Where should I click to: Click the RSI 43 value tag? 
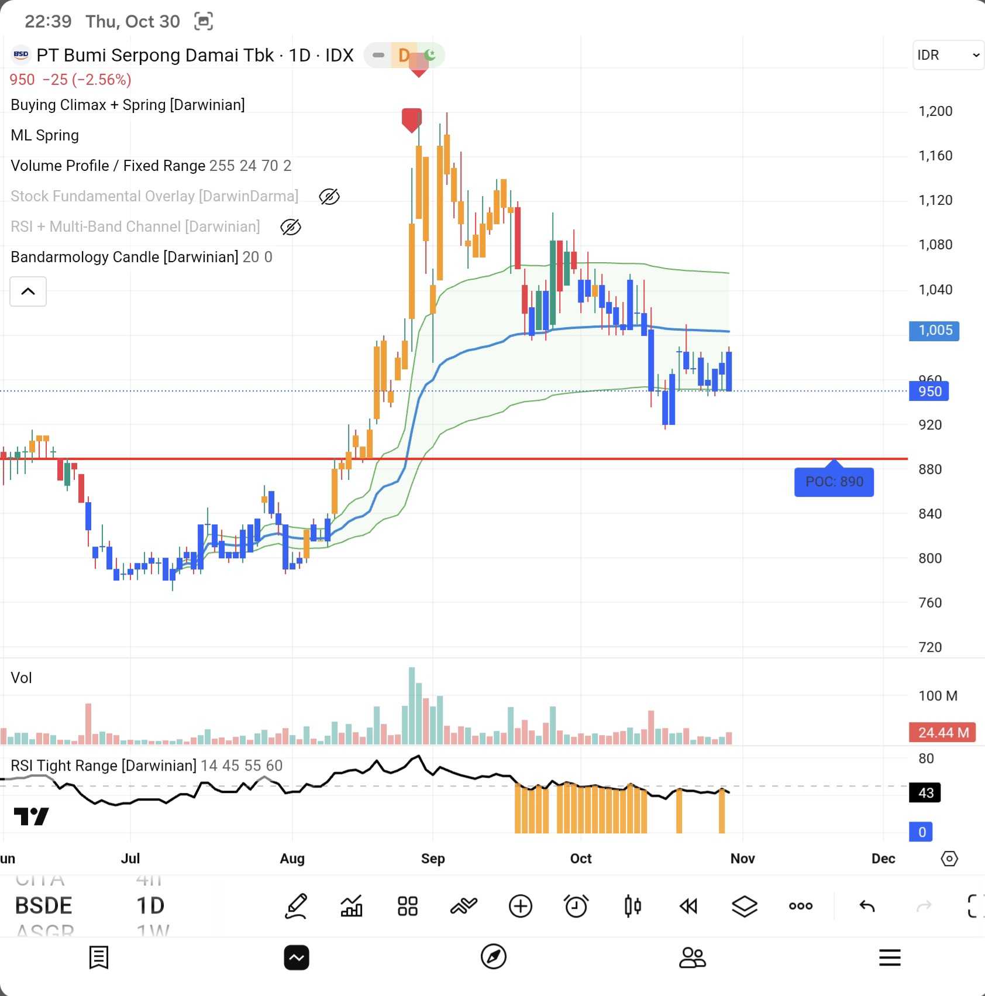[925, 793]
